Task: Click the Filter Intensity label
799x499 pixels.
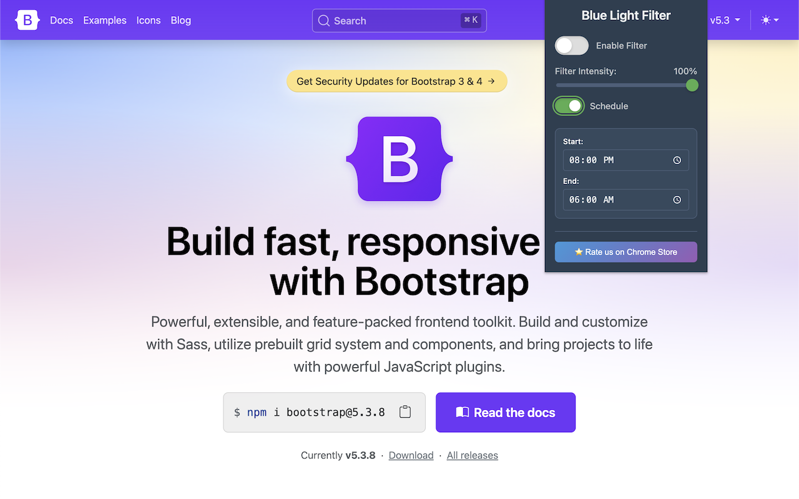Action: coord(586,71)
